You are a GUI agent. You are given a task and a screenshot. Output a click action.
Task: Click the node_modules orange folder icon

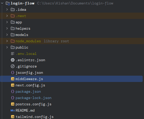(x=13, y=41)
